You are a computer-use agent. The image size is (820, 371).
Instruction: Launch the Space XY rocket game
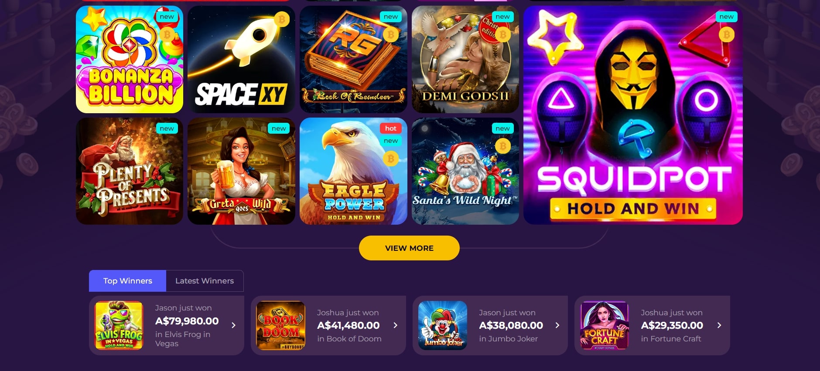coord(241,60)
